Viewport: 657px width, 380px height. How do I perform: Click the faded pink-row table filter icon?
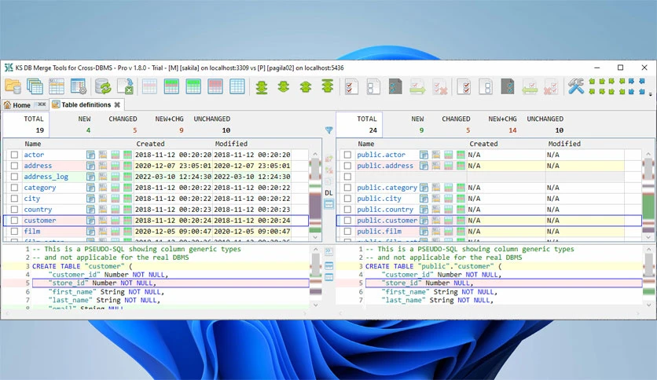pos(149,86)
